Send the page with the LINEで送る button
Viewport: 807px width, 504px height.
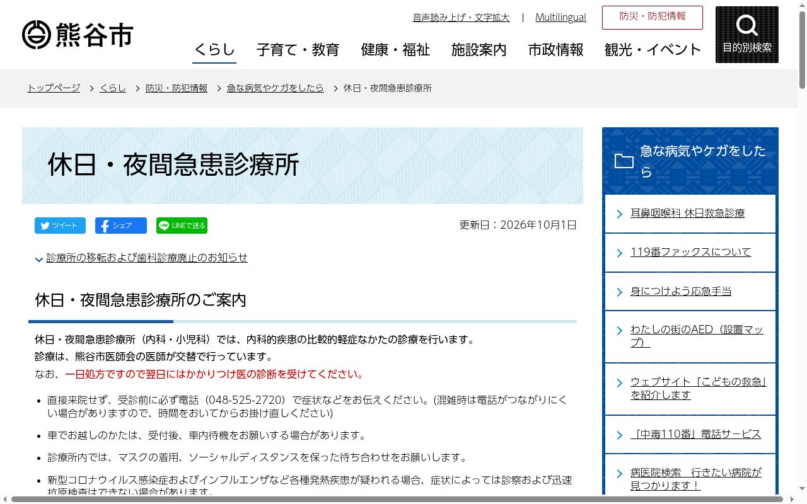(x=182, y=226)
